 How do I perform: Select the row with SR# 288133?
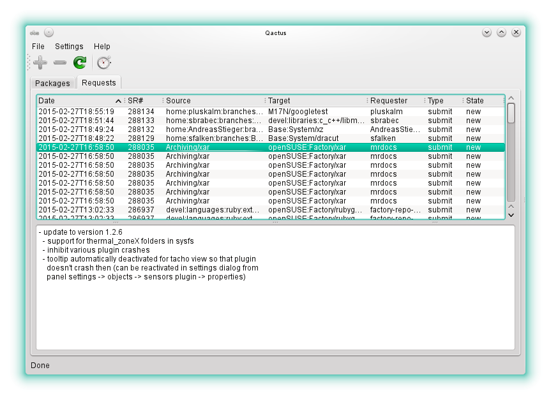pyautogui.click(x=271, y=121)
